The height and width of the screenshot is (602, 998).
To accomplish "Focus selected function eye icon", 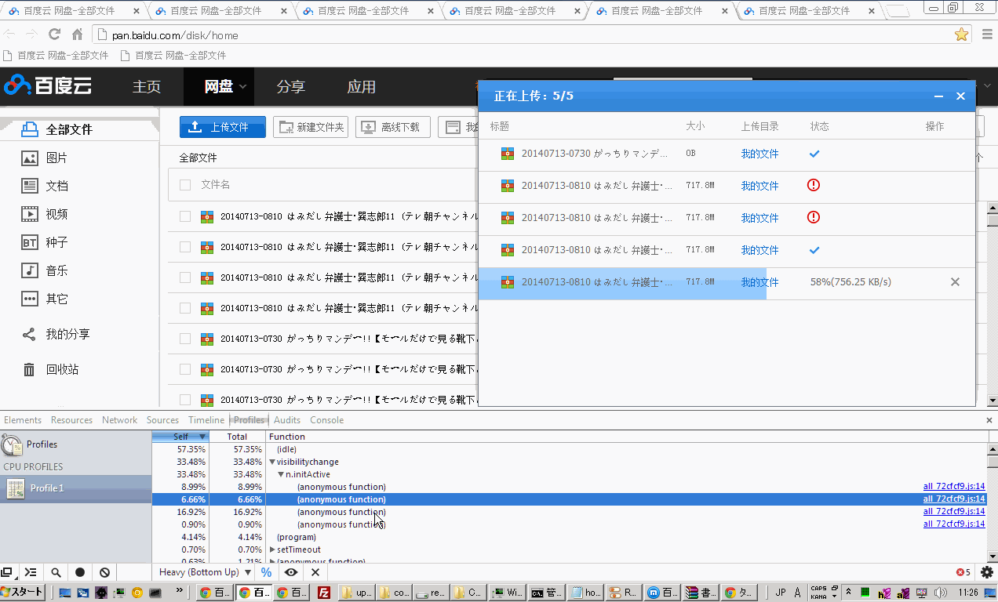I will [x=291, y=572].
